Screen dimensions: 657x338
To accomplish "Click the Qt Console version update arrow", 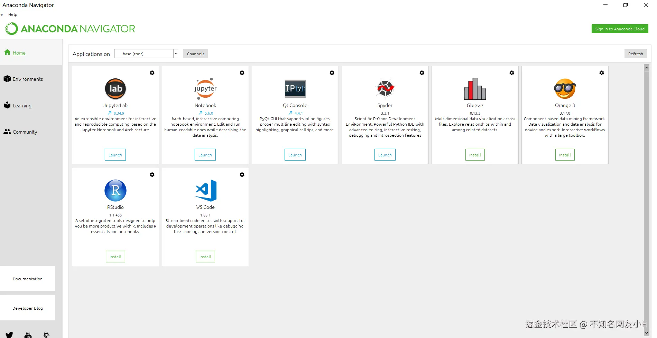I will [x=290, y=113].
